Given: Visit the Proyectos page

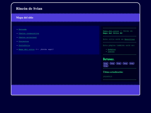Looking at the screenshot, I should click(24, 41).
